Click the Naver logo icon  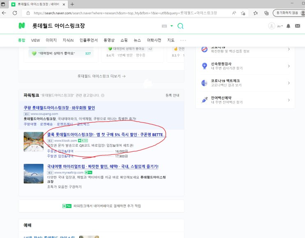coord(22,26)
